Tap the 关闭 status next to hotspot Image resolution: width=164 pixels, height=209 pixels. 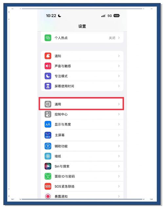pos(112,38)
